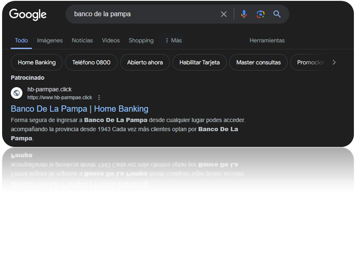This screenshot has width=356, height=267.
Task: Click the Master consultas chip
Action: (258, 63)
